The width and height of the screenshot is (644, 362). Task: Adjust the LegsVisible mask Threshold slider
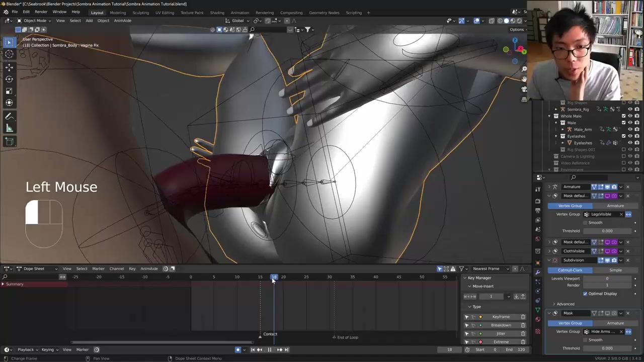pyautogui.click(x=607, y=231)
